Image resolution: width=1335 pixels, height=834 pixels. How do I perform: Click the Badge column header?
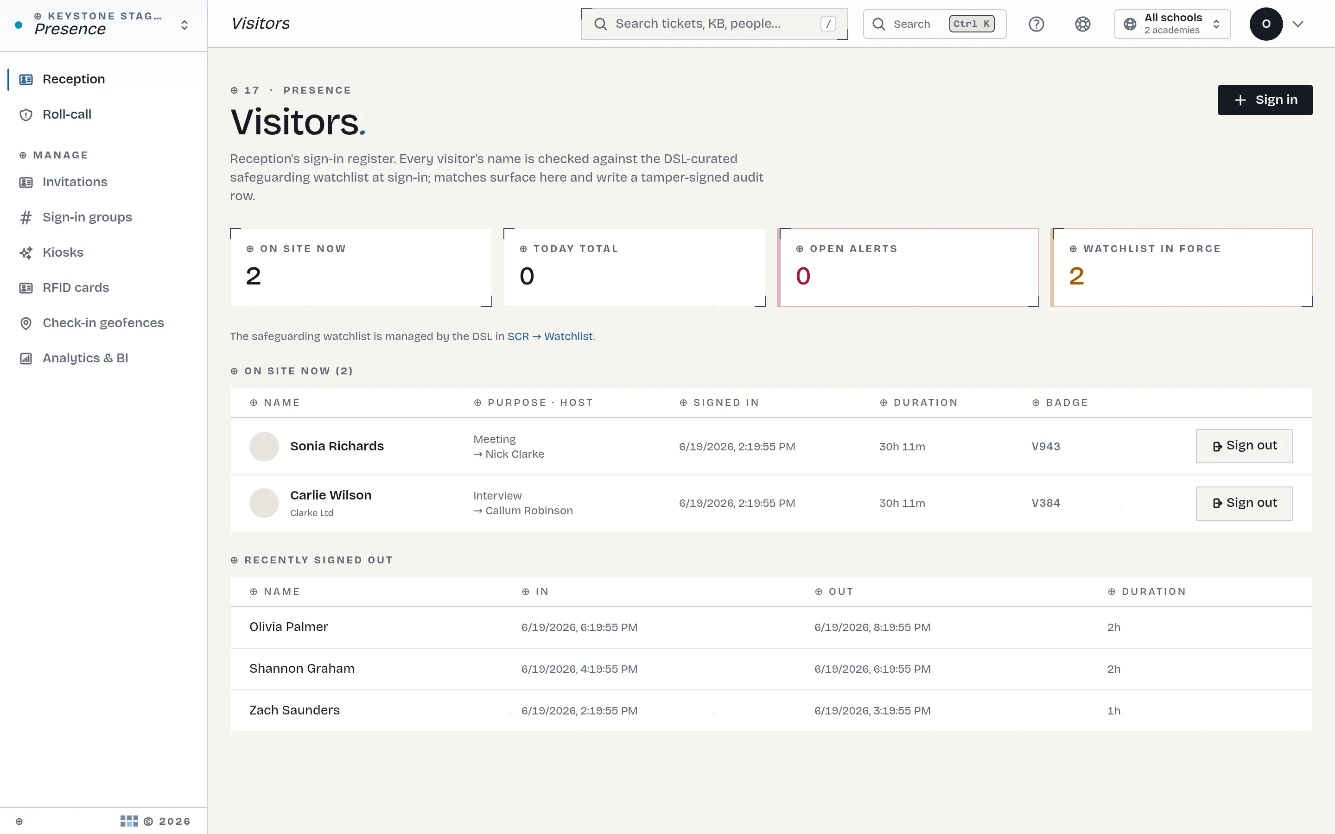pyautogui.click(x=1060, y=403)
